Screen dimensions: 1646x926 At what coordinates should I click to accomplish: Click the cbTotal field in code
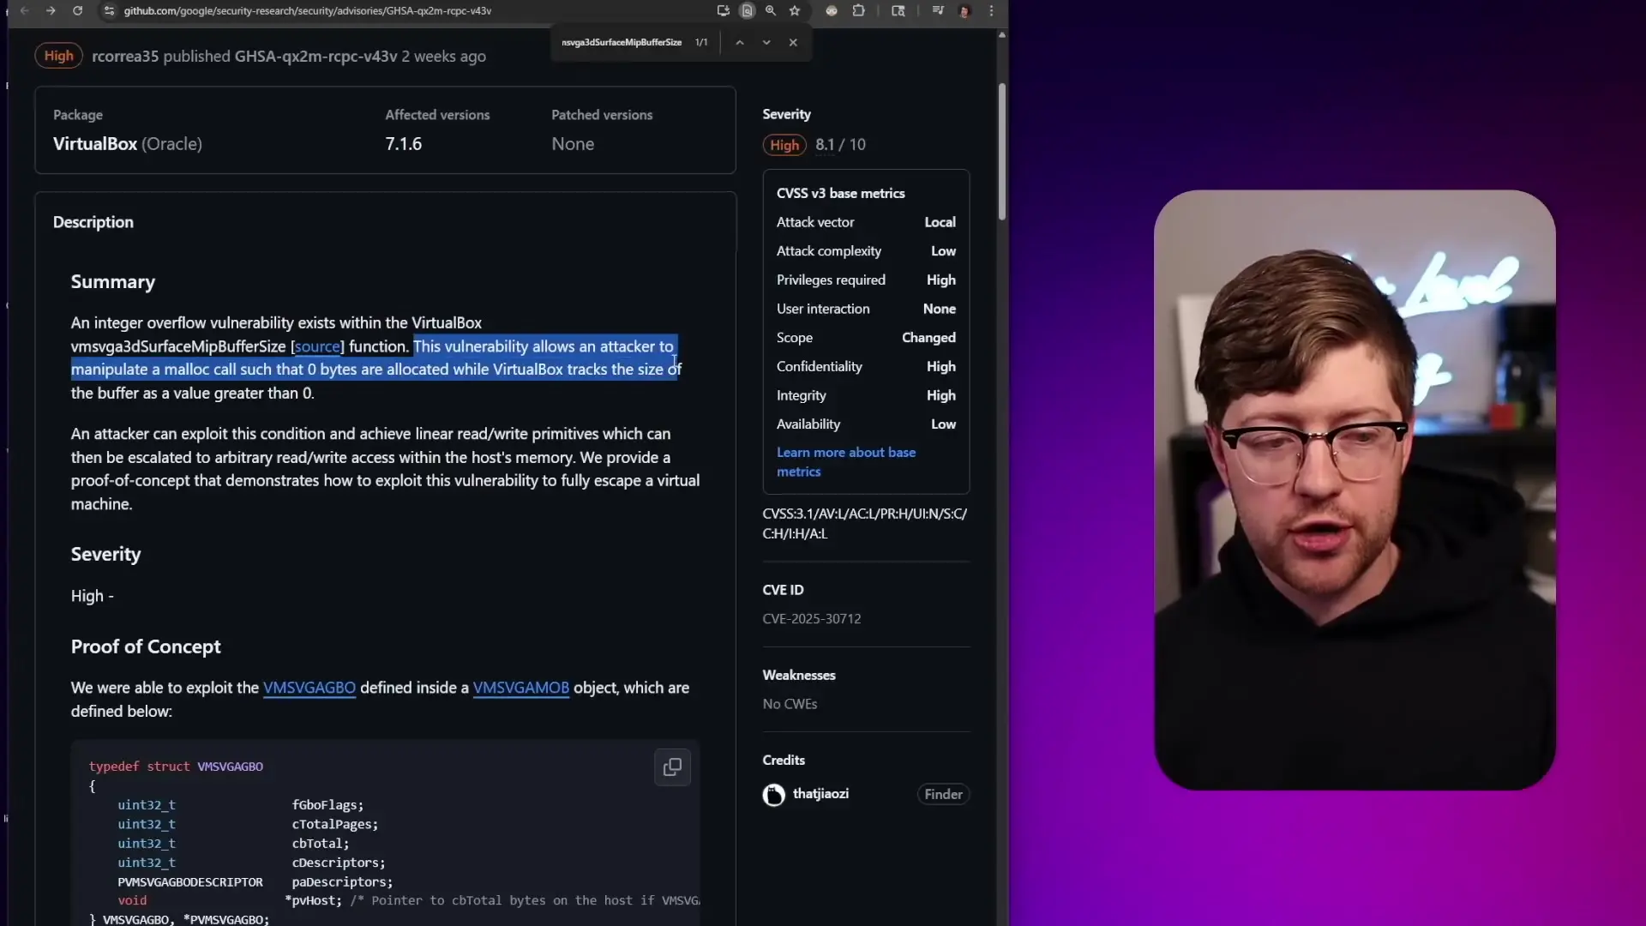[320, 844]
